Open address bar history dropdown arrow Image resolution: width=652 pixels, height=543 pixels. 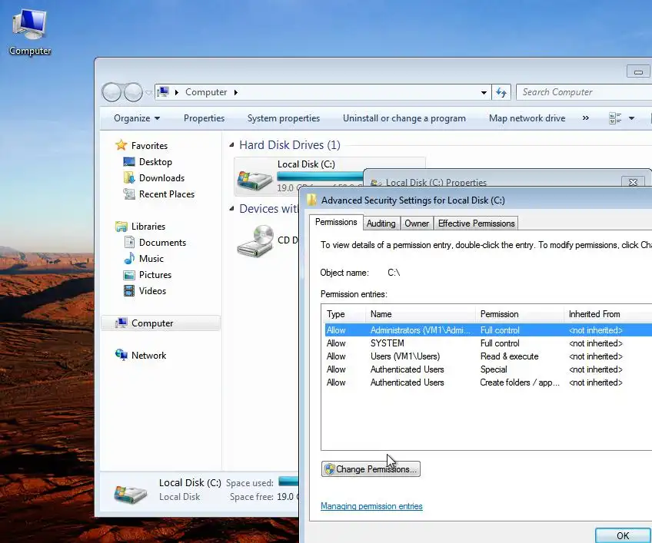(x=484, y=92)
